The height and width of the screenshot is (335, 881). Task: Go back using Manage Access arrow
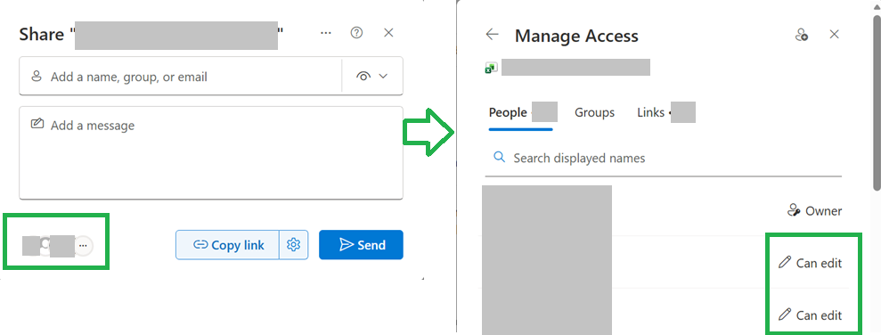[493, 35]
